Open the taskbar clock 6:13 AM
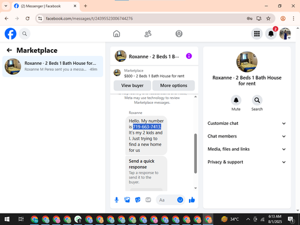This screenshot has width=300, height=225. (x=275, y=219)
